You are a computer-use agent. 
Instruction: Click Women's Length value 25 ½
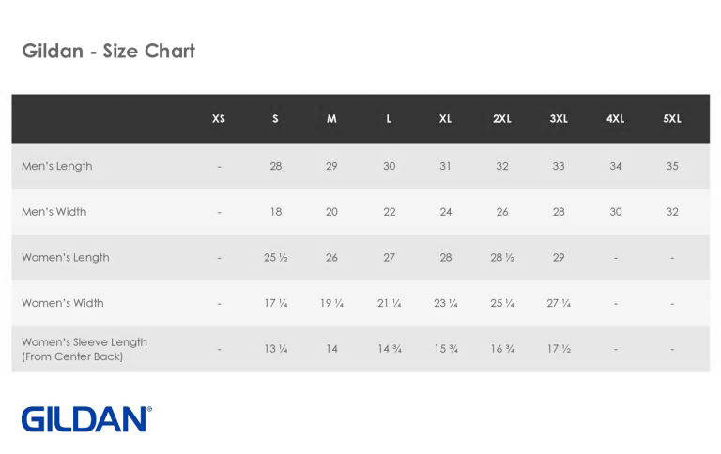[x=275, y=257]
